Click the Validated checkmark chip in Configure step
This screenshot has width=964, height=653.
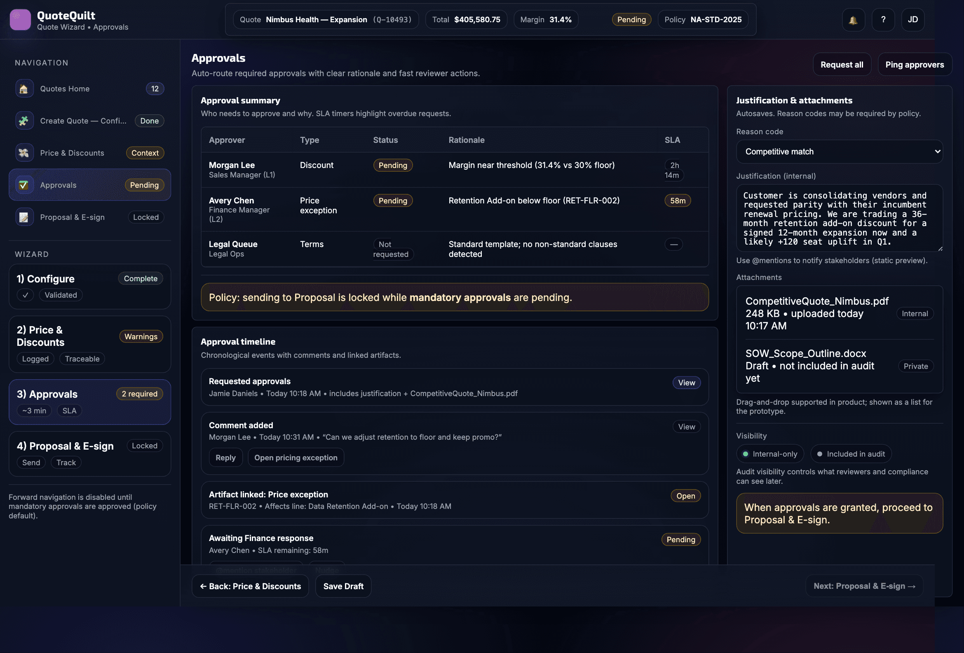pos(25,295)
